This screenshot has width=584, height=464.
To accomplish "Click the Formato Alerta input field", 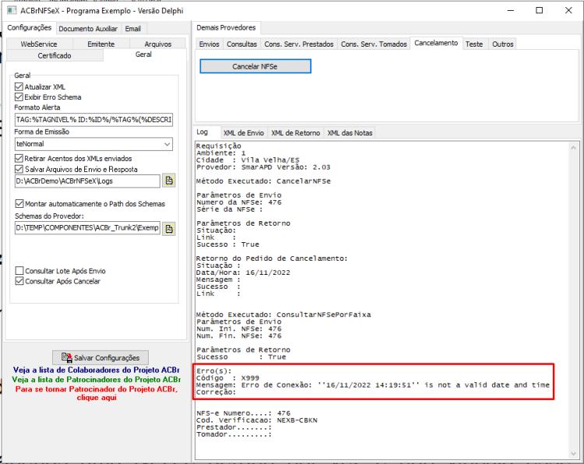I will [94, 120].
